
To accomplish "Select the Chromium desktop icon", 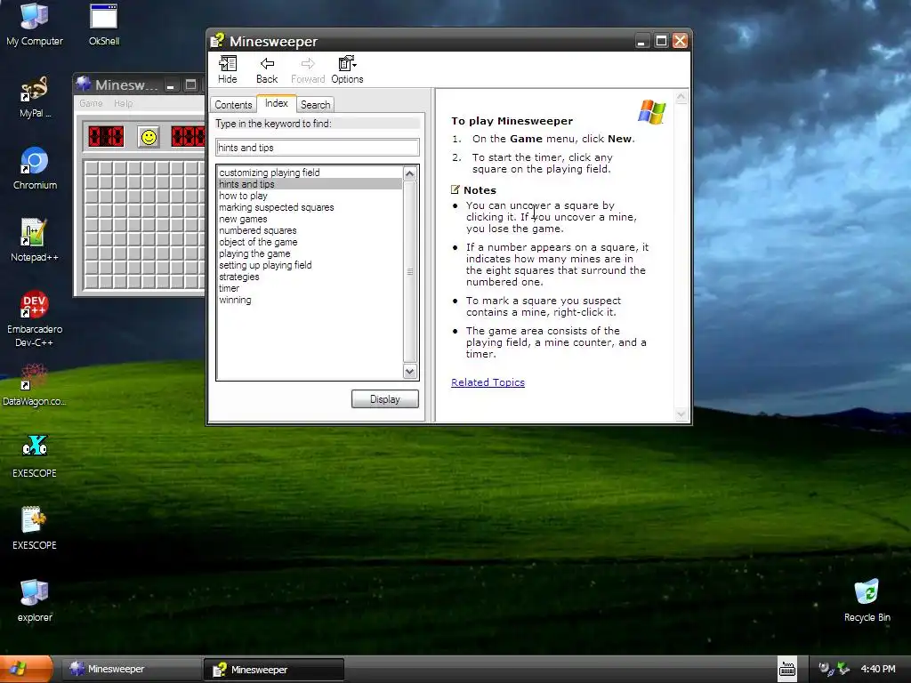I will pos(35,168).
